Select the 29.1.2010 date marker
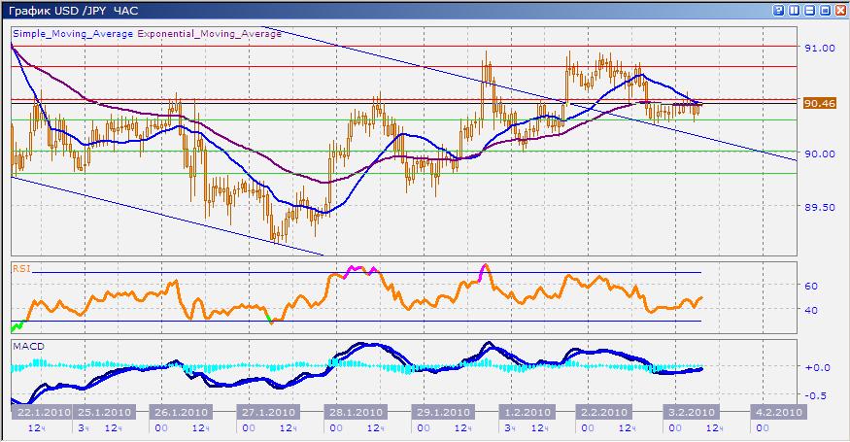Image resolution: width=850 pixels, height=442 pixels. (441, 412)
